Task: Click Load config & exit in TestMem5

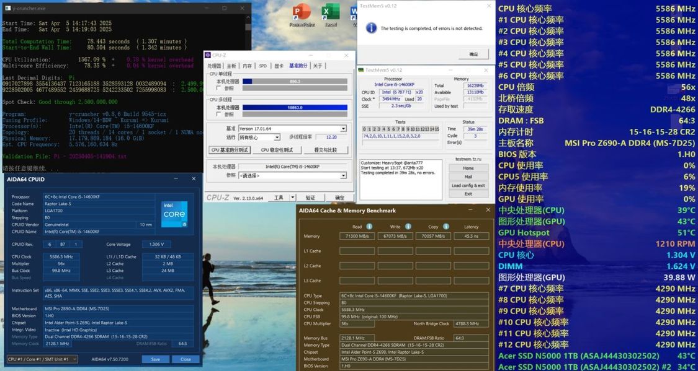Action: pos(468,185)
